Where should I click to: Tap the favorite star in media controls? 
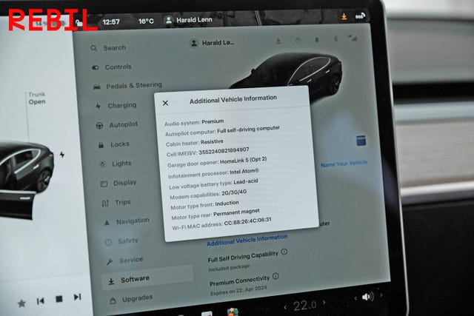[x=21, y=303]
